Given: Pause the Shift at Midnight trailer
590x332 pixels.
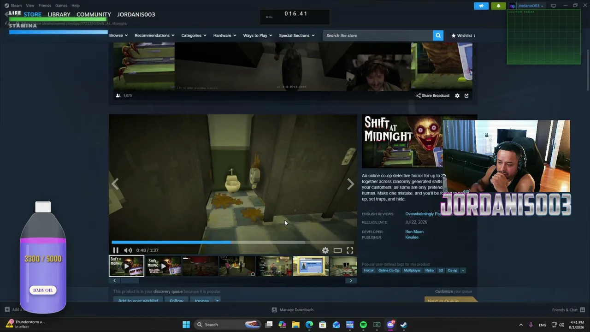Looking at the screenshot, I should click(116, 250).
